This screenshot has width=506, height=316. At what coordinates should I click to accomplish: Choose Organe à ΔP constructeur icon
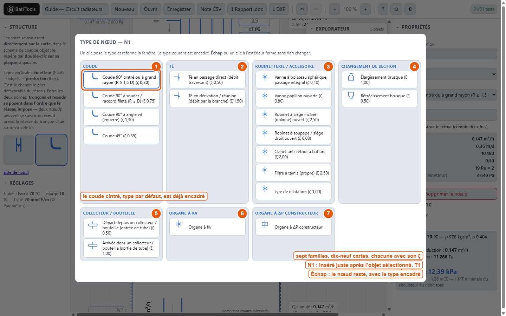265,224
